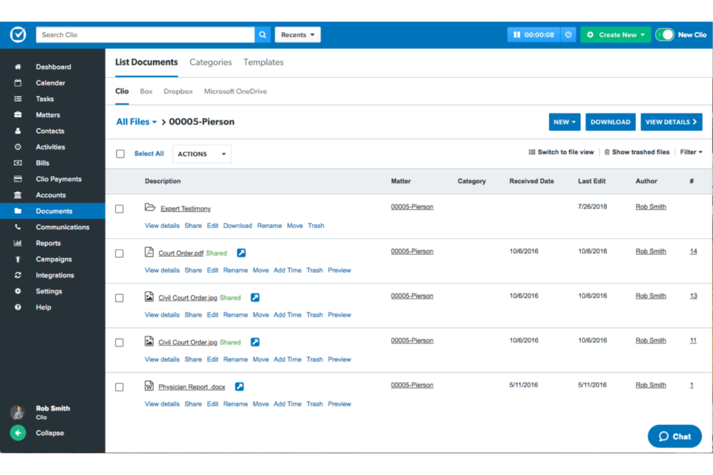Open the timer clock icon

568,35
